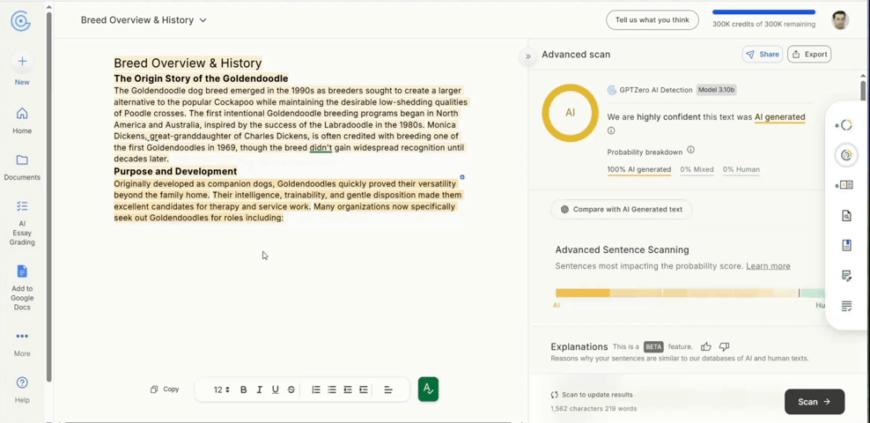Viewport: 870px width, 423px height.
Task: Create a new document with the plus button
Action: (22, 61)
